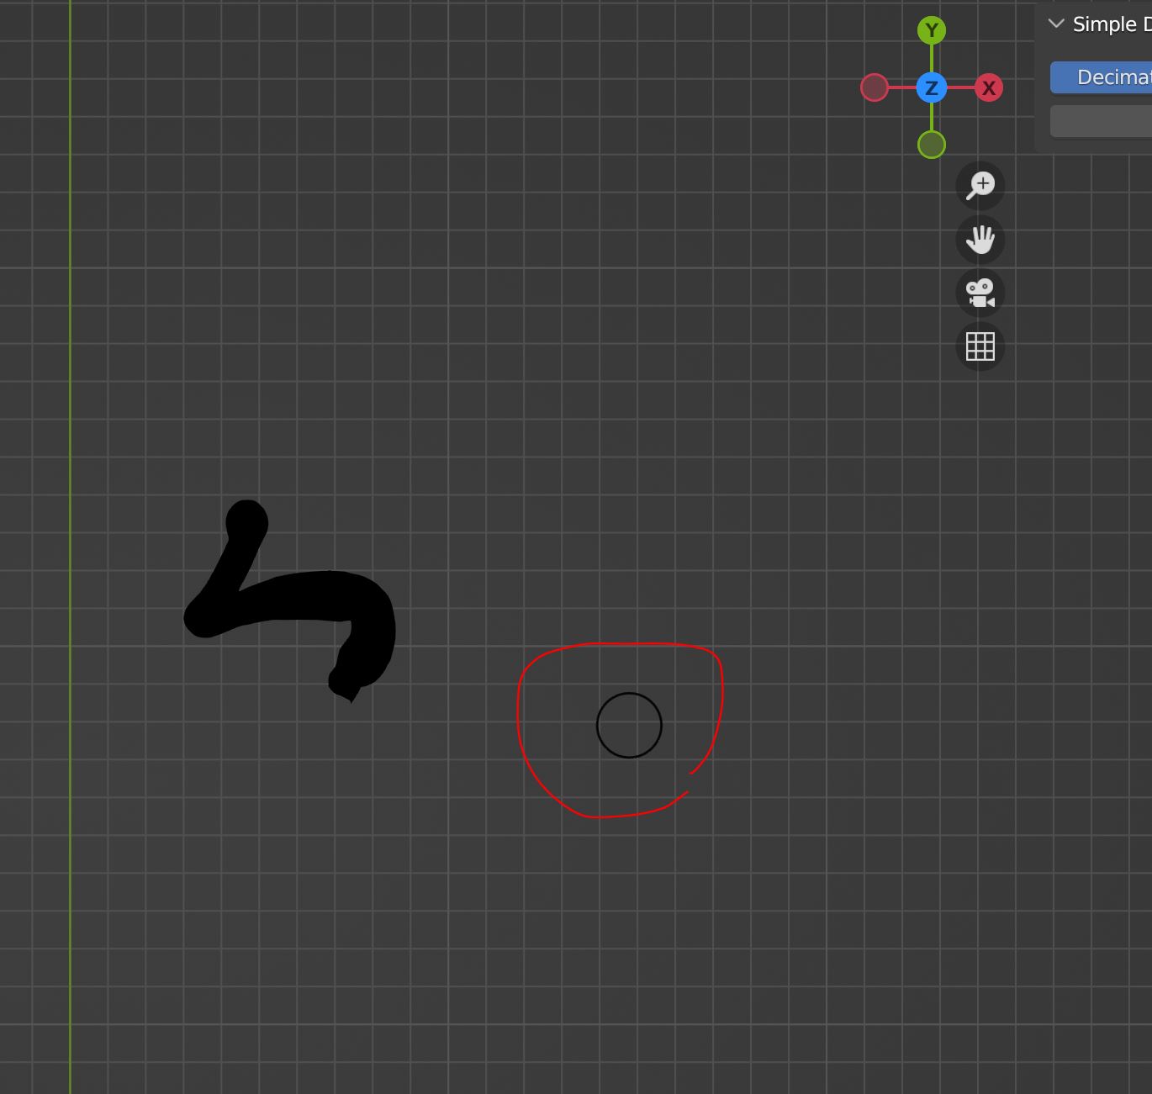Click the red X axis gizmo
The height and width of the screenshot is (1094, 1152).
click(989, 87)
